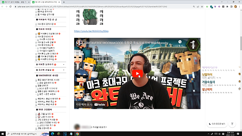Click the blurred author avatar below video

click(77, 127)
